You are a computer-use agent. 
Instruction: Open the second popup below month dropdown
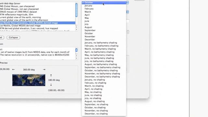point(127,12)
